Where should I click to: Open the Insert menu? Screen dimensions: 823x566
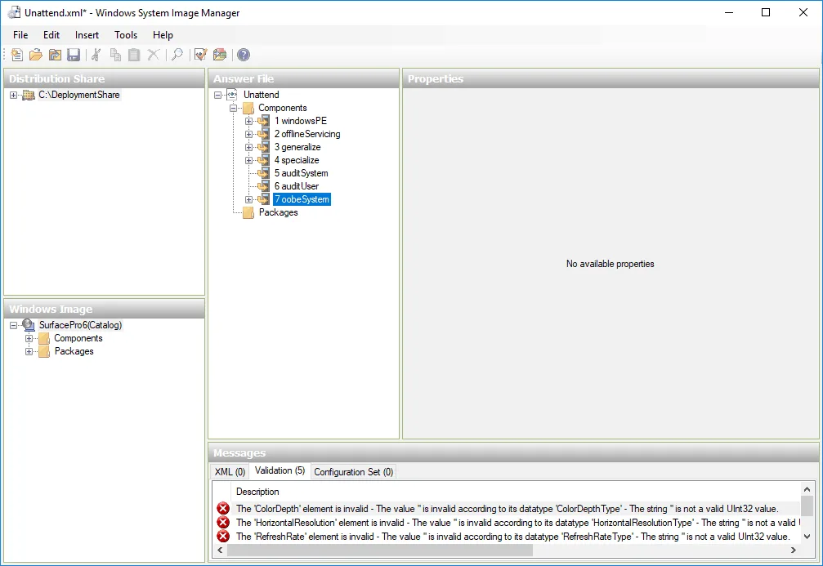pos(87,34)
